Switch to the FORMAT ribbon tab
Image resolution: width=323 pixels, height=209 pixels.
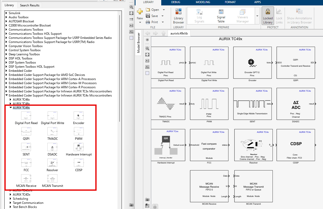(x=230, y=2)
